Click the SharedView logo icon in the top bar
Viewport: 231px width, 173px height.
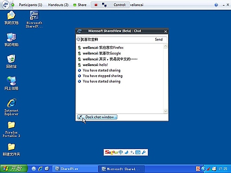6,5
